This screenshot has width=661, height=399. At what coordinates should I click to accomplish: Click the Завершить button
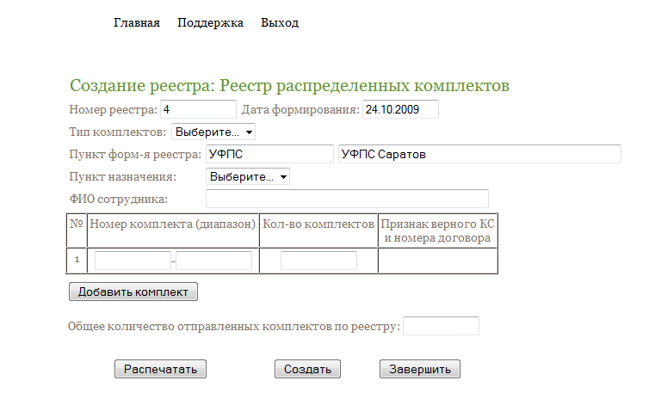[420, 369]
